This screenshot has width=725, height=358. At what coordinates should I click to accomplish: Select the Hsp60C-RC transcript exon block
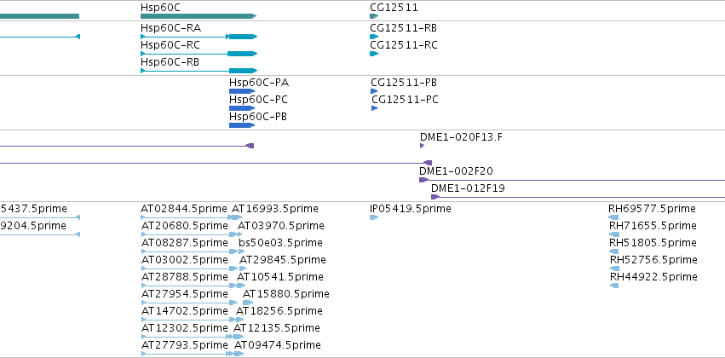tap(242, 54)
